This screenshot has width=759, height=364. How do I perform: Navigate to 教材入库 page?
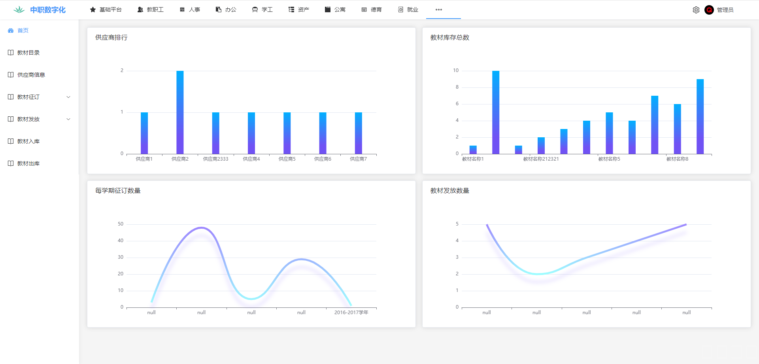click(x=28, y=141)
